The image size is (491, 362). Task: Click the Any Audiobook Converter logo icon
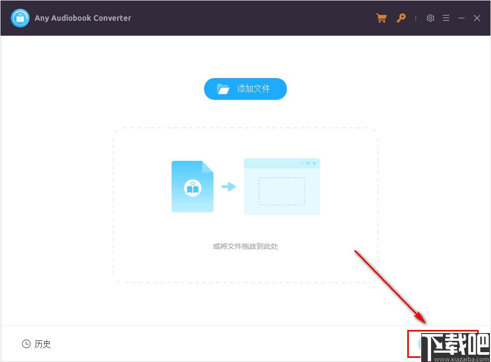point(20,18)
